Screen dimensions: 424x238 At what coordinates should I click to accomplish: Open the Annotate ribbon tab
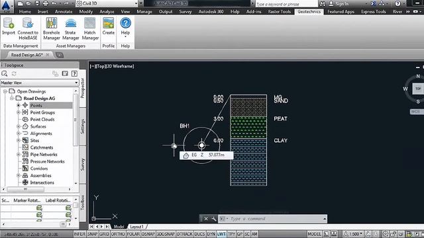coord(64,12)
